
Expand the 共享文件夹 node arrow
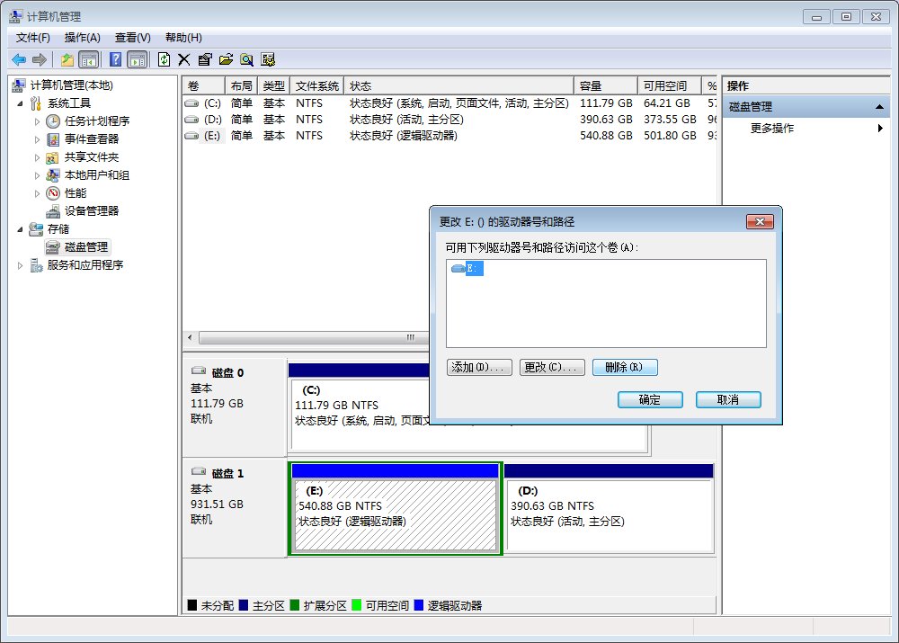pyautogui.click(x=37, y=157)
